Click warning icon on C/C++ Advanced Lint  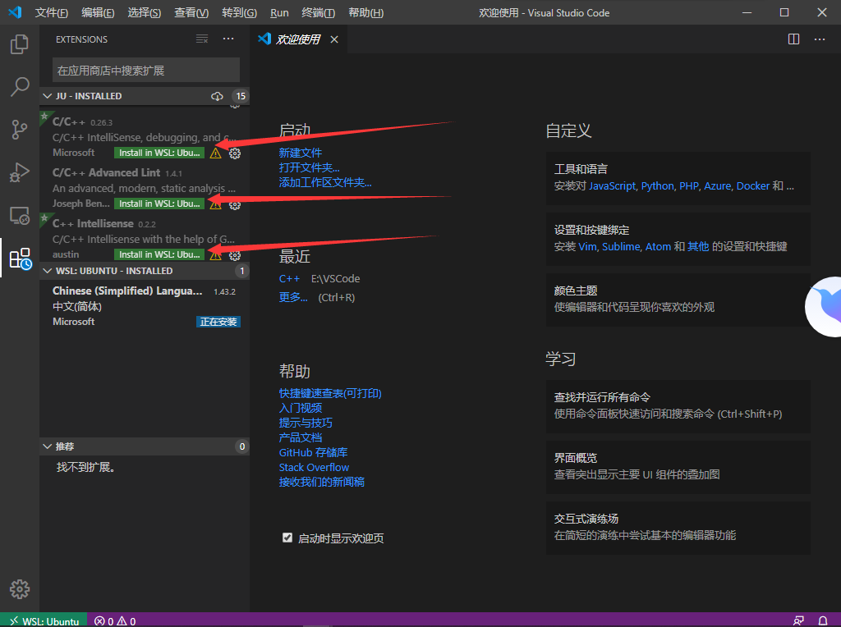click(x=216, y=204)
